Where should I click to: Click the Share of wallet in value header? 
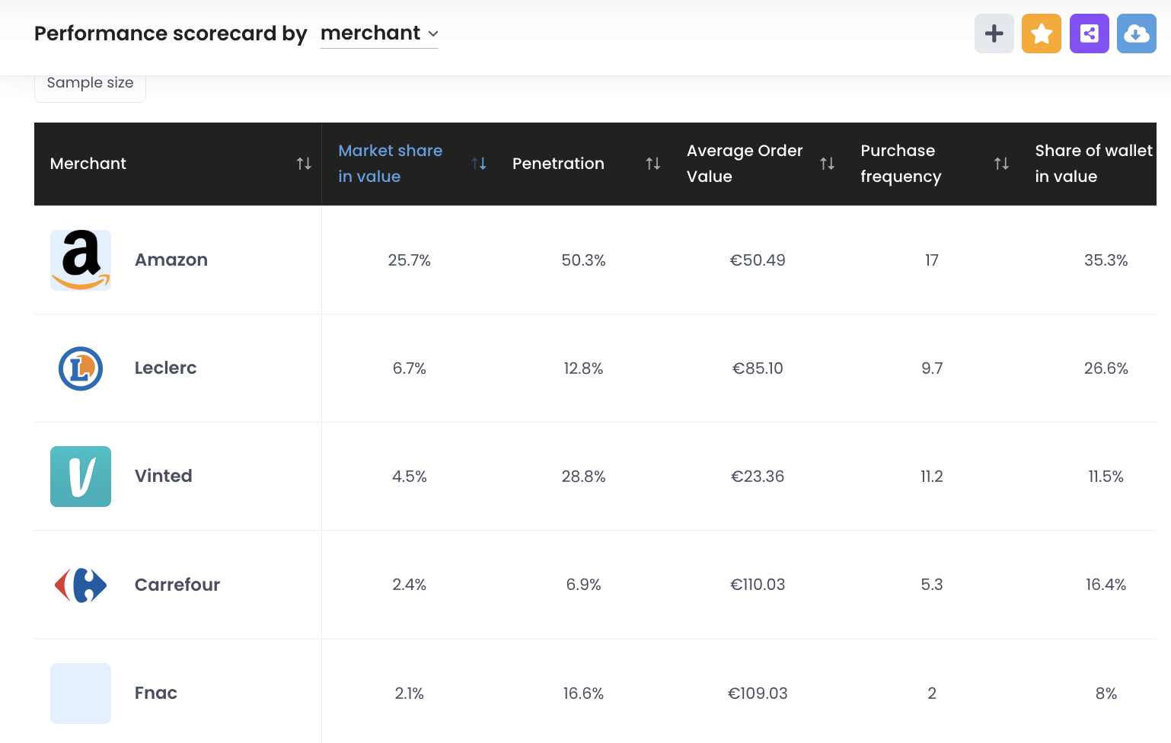point(1093,164)
